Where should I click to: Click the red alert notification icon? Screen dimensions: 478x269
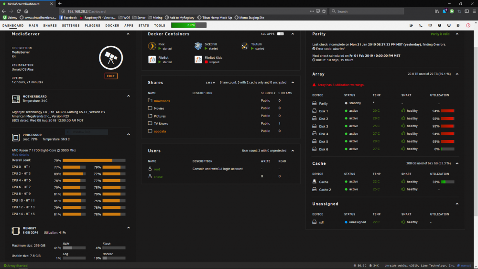[468, 26]
